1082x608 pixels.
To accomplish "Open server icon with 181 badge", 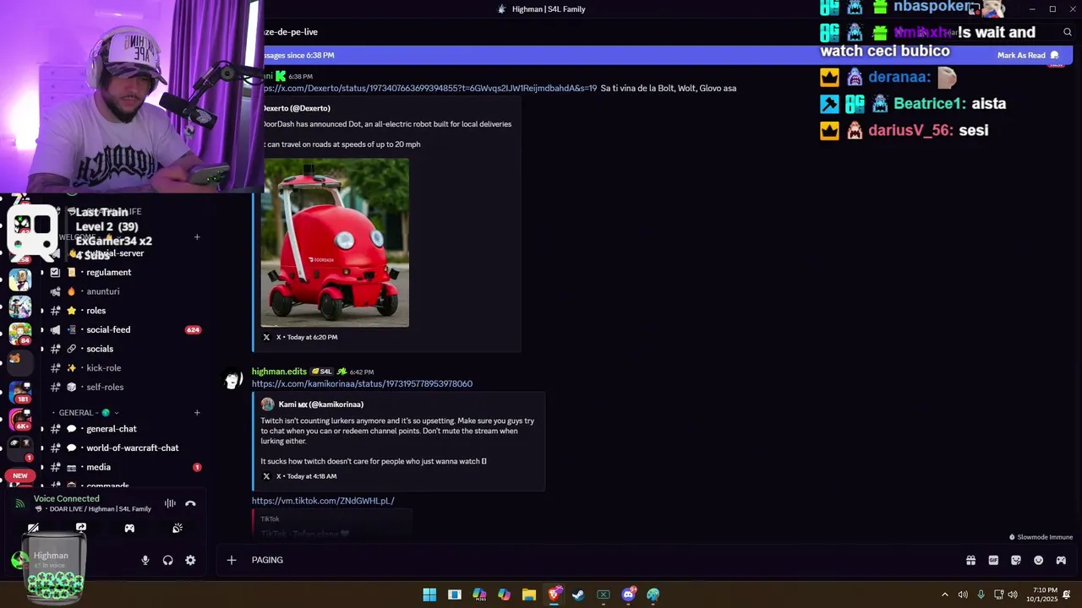I will 20,392.
